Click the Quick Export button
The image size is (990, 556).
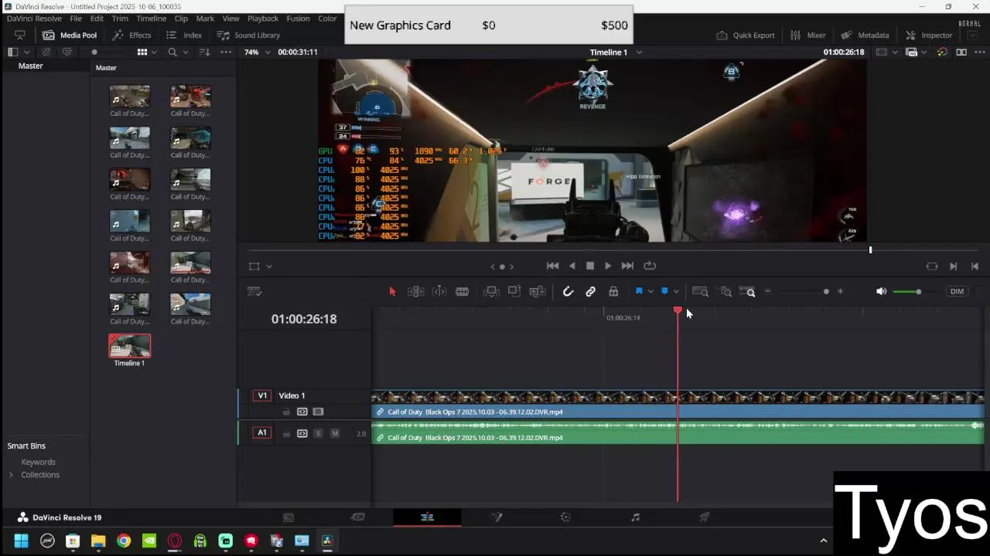coord(745,35)
